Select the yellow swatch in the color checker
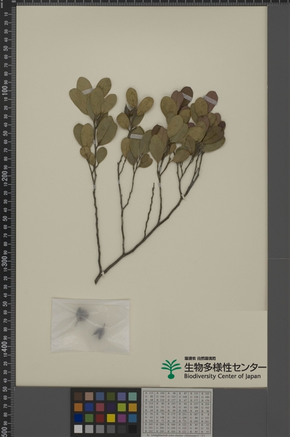This screenshot has width=290, height=437. tap(111, 418)
